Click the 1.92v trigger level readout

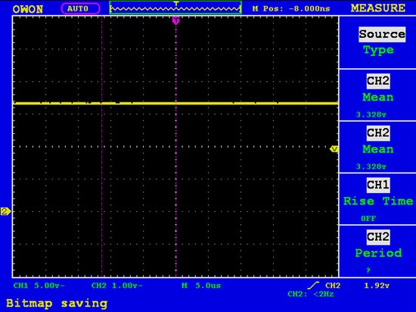(x=377, y=285)
